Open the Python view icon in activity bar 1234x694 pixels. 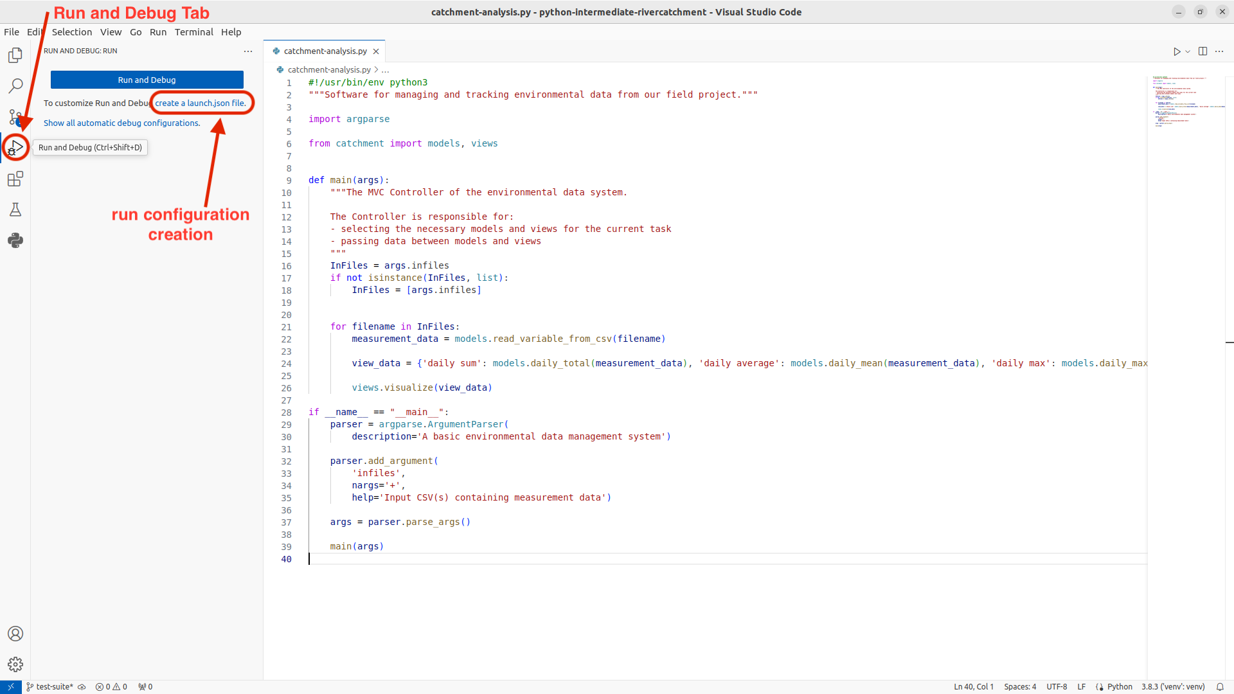pos(15,240)
